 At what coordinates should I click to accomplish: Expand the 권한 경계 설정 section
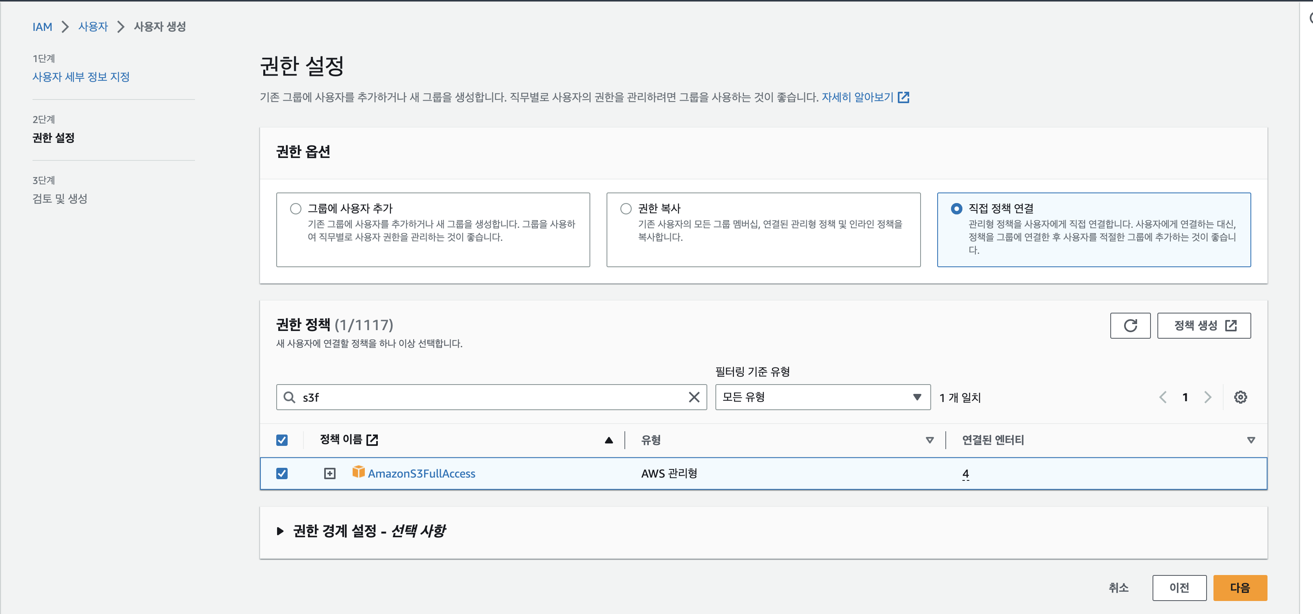[280, 531]
